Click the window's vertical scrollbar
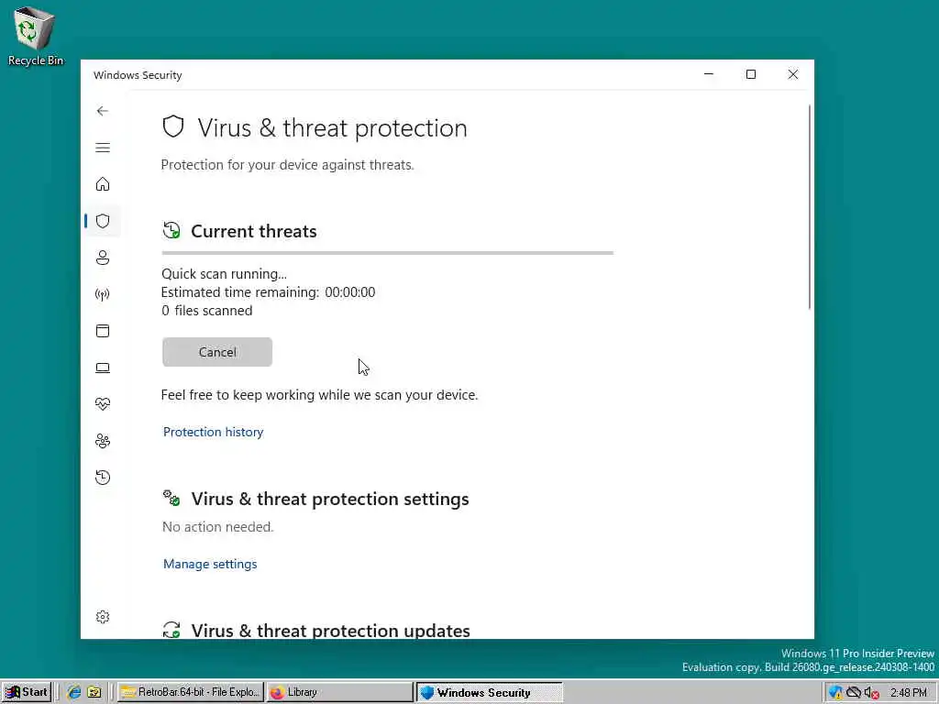939x704 pixels. [810, 206]
